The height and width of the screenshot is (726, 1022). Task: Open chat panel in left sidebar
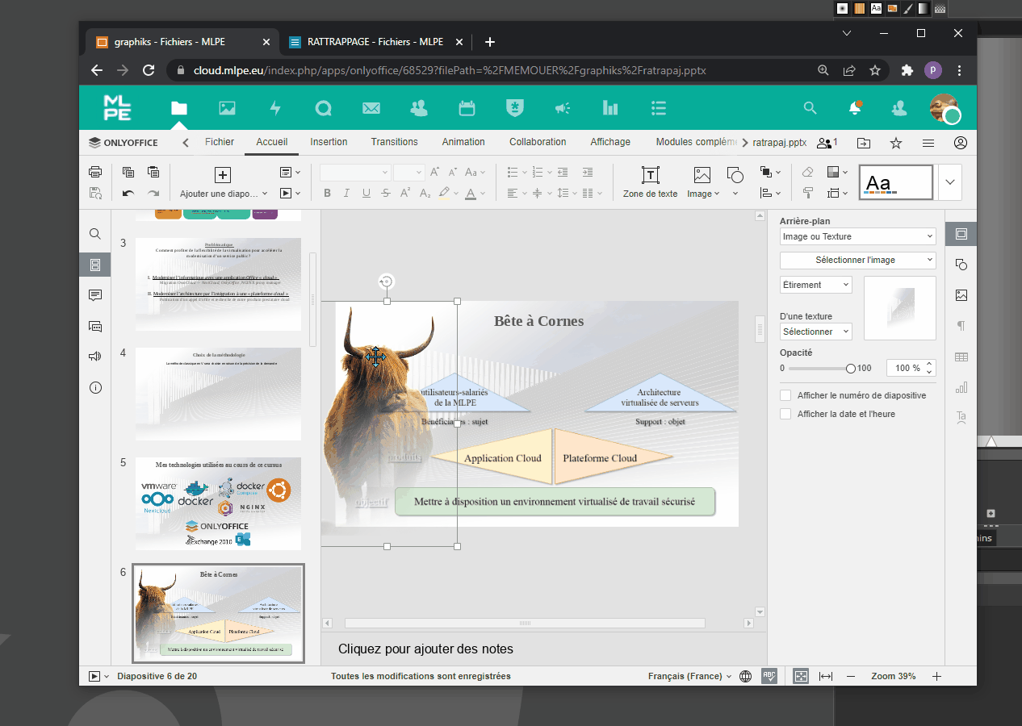[95, 326]
